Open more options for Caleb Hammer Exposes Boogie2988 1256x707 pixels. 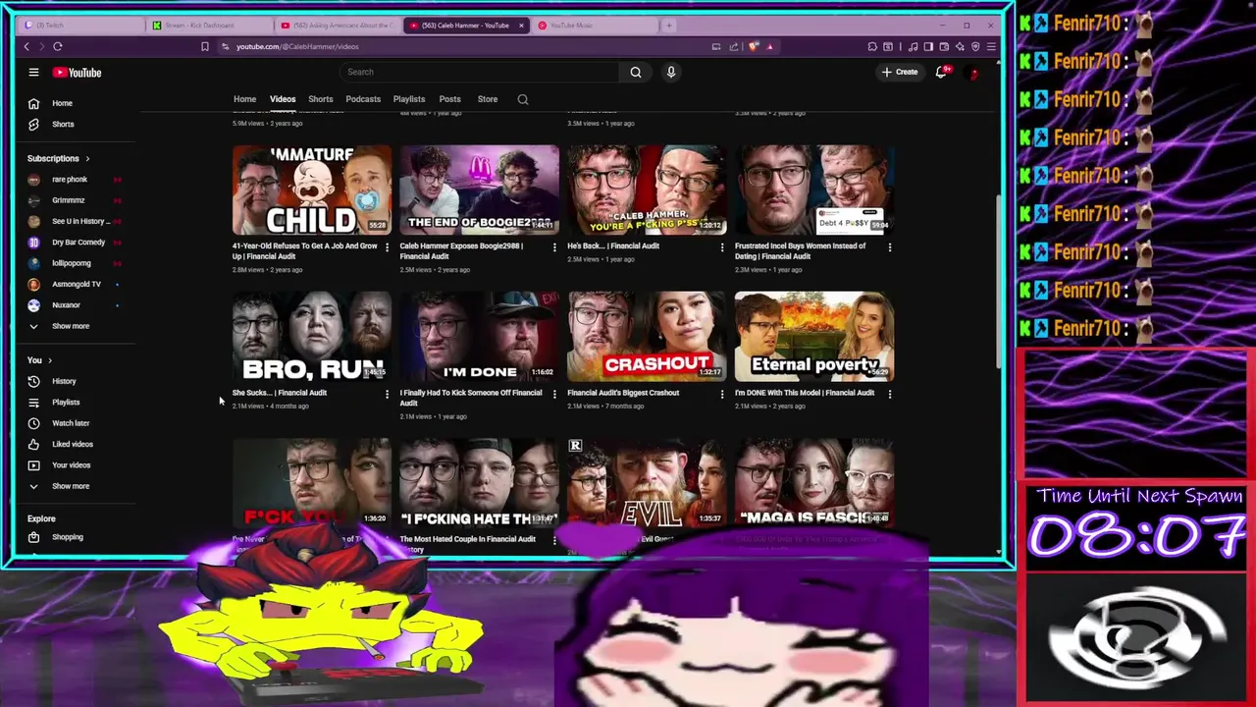click(554, 247)
